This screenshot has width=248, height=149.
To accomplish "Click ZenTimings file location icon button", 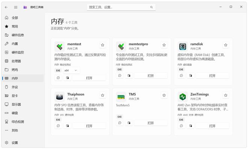I will click(191, 126).
